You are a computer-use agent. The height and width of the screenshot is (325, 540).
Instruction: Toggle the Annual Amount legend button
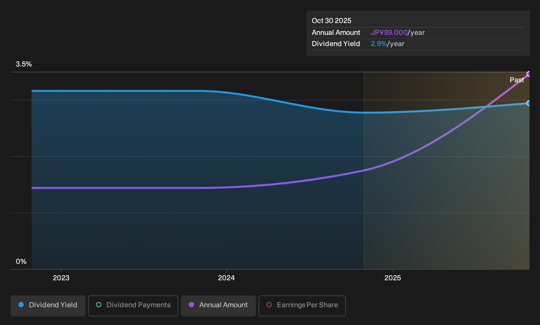tap(218, 306)
